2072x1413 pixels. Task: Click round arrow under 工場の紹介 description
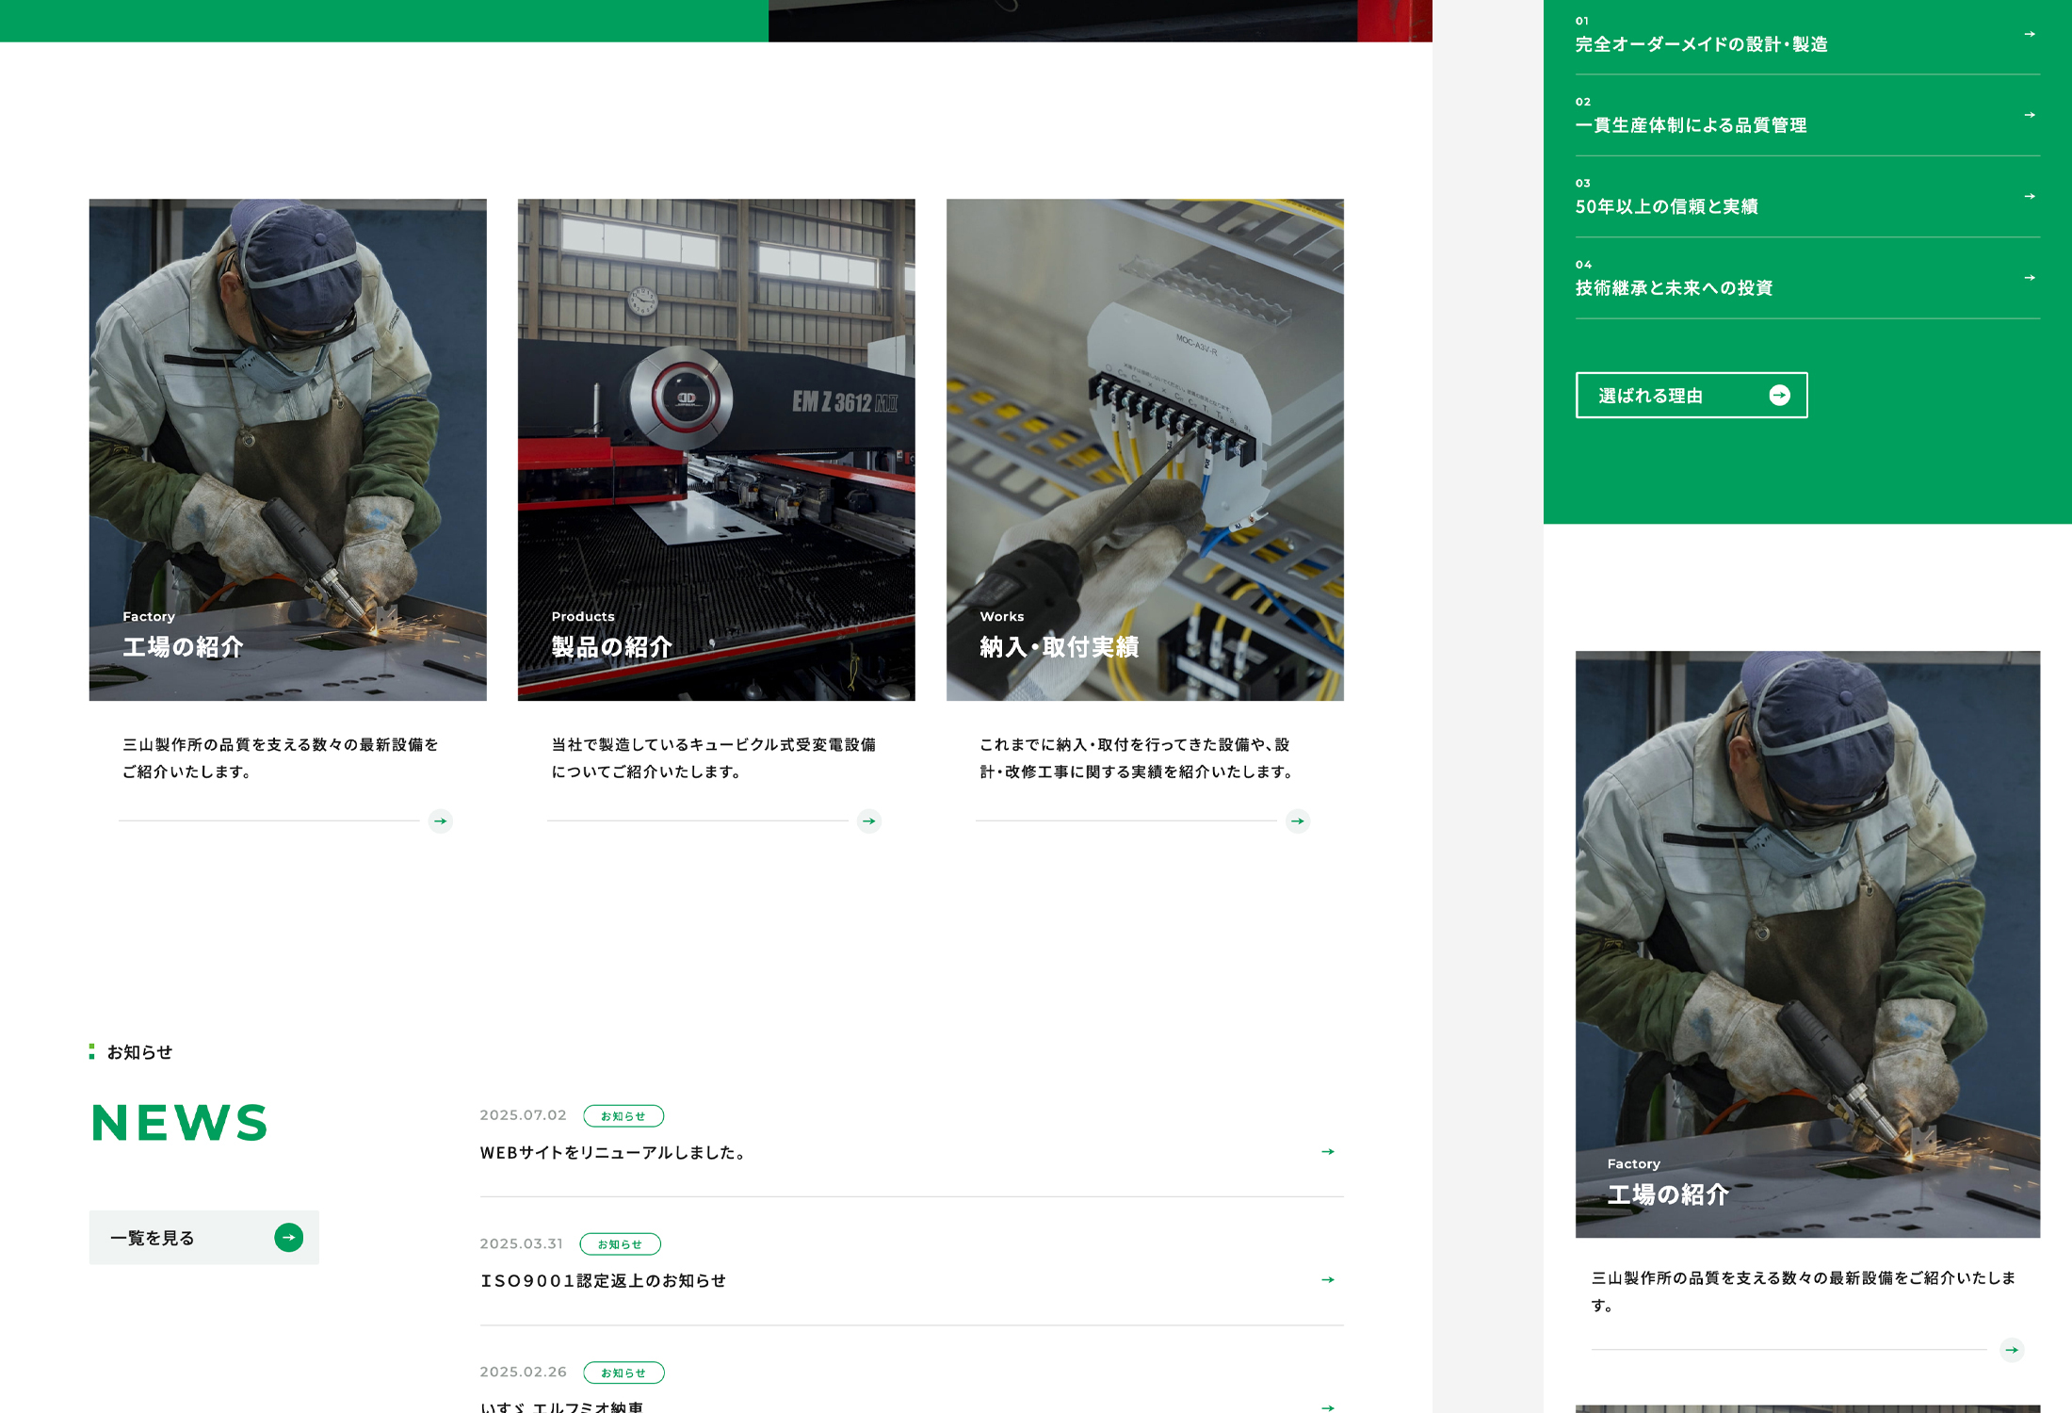tap(440, 821)
